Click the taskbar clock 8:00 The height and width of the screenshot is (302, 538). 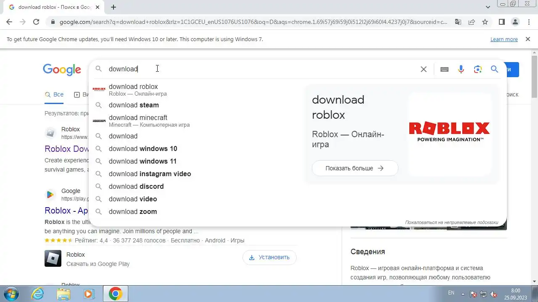coord(516,291)
